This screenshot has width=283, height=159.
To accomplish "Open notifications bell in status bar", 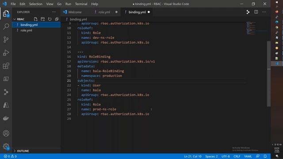I will click(x=265, y=156).
